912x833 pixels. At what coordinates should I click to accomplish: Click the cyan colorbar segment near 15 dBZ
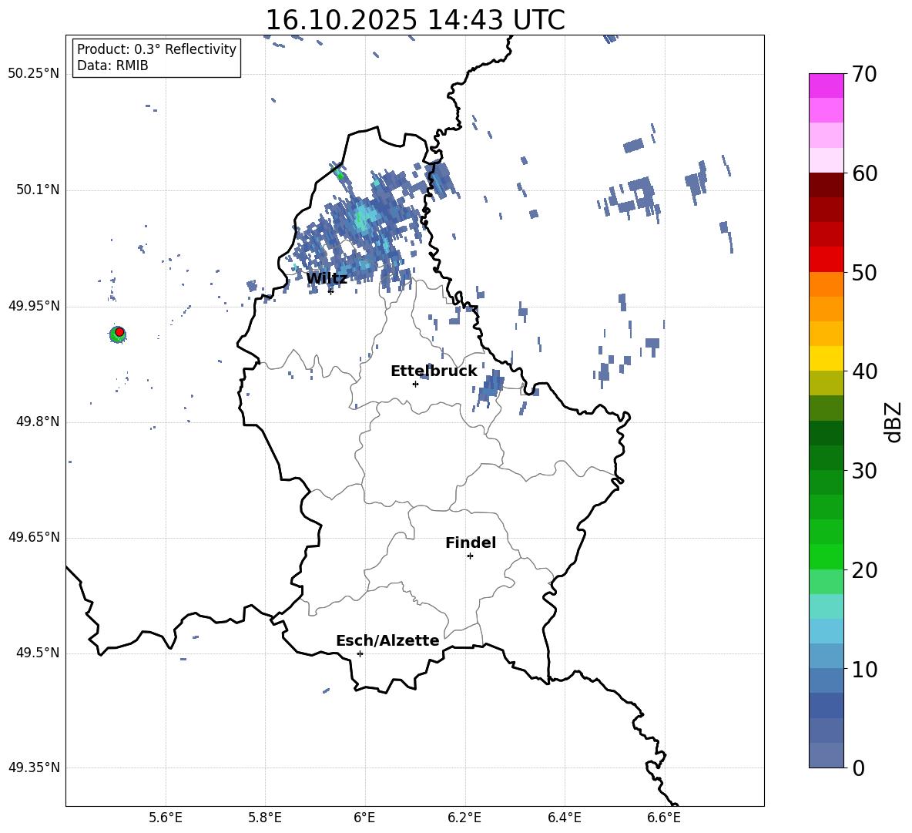tap(826, 606)
